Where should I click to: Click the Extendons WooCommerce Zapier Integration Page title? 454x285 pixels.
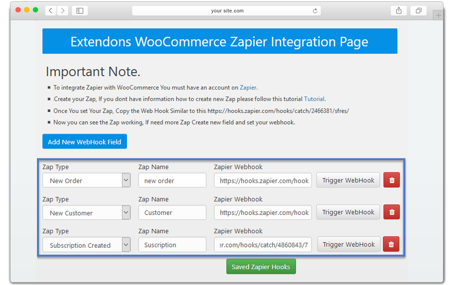[220, 41]
